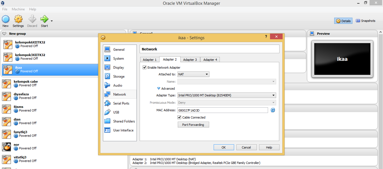Click the Preview panel header

[342, 34]
